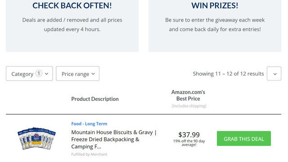Click the Fulfilled by Merchant label
This screenshot has width=288, height=162.
click(x=89, y=154)
